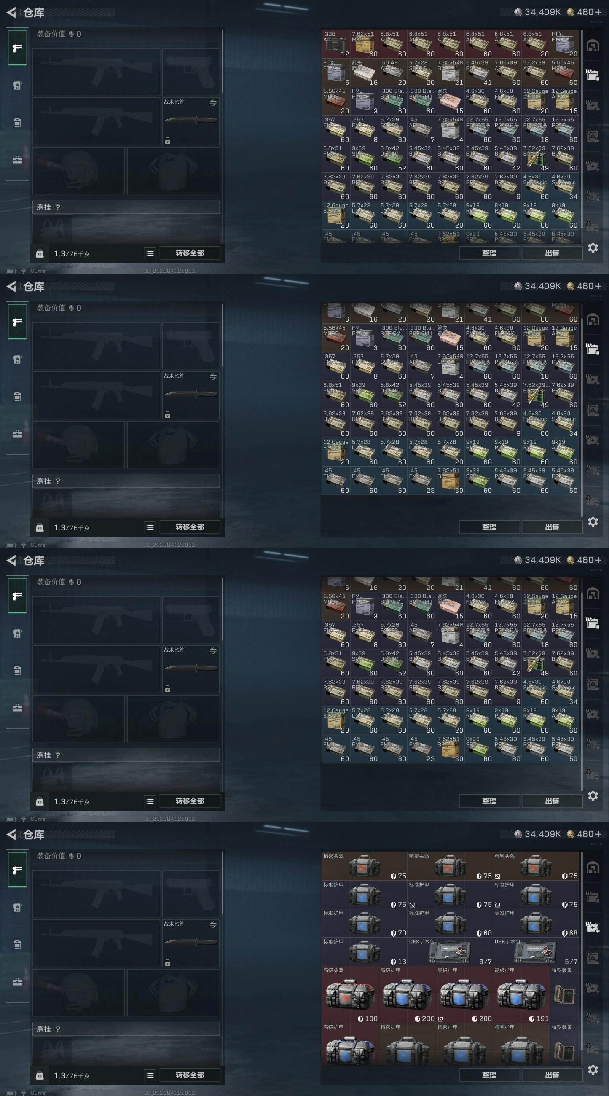Image resolution: width=609 pixels, height=1096 pixels.
Task: Select the .338 AP ammo box
Action: [336, 44]
